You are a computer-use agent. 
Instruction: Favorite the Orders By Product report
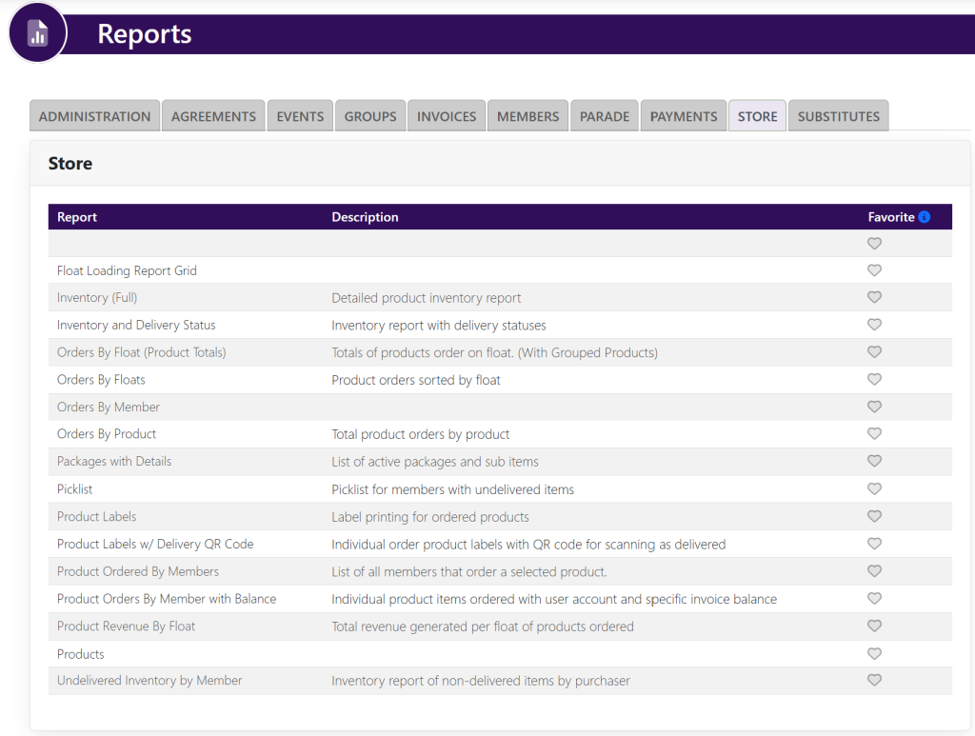874,434
